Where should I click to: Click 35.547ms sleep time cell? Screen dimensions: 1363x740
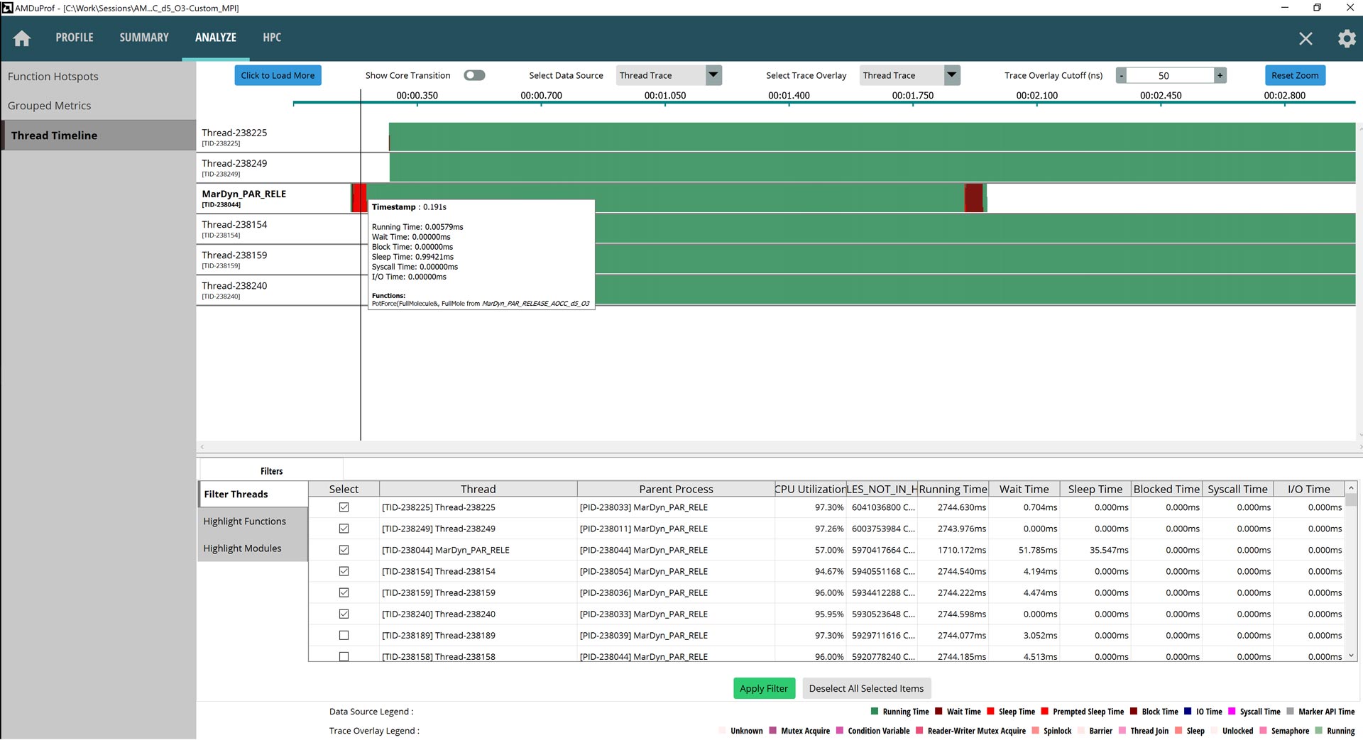click(1095, 550)
